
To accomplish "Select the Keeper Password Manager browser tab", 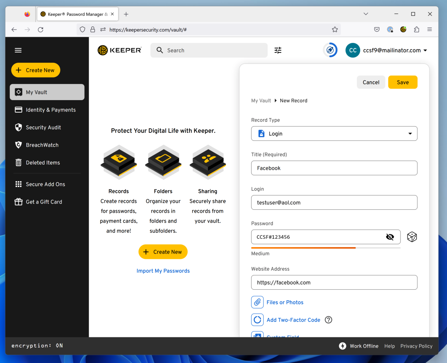I will (77, 14).
